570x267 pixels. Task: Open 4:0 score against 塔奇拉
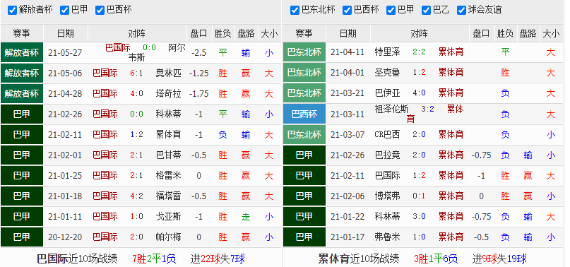point(136,93)
